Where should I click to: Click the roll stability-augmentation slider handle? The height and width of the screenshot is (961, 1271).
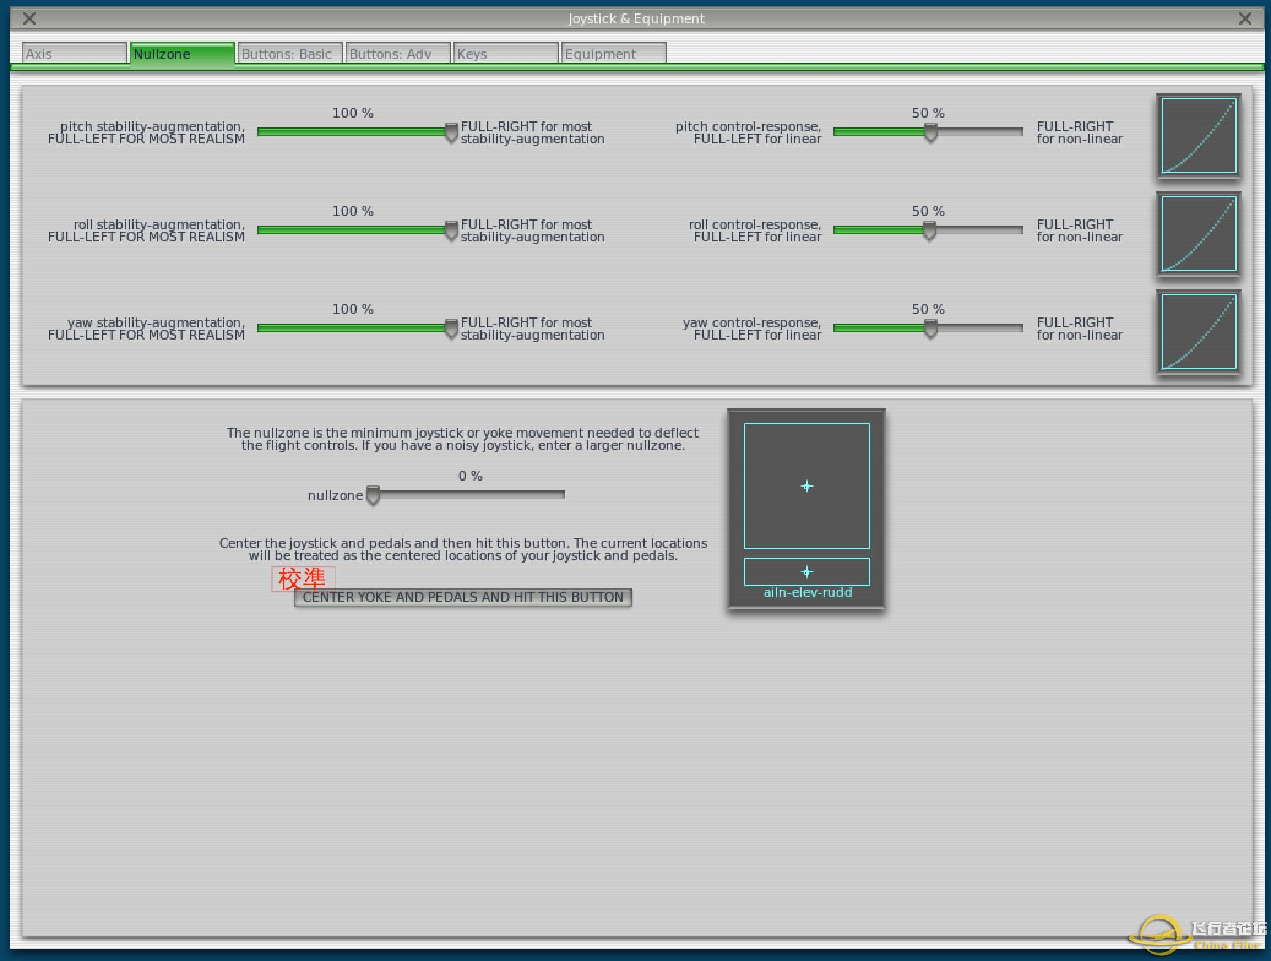451,231
